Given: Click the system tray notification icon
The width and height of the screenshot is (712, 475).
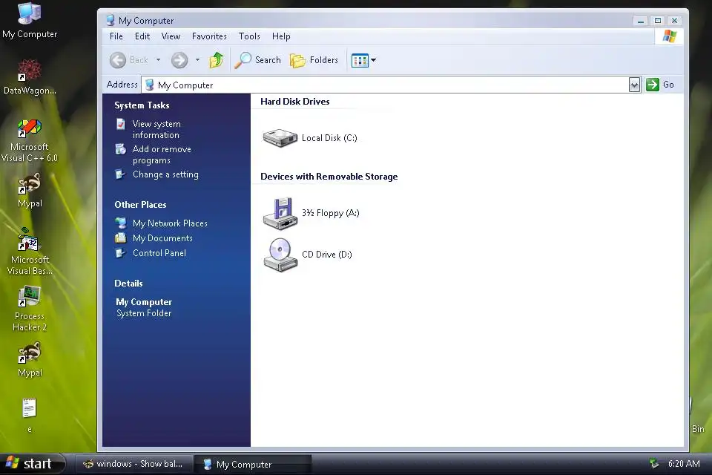Looking at the screenshot, I should coord(654,464).
